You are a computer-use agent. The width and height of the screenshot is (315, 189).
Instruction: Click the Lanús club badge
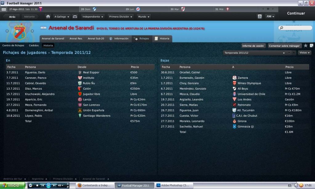80,100
